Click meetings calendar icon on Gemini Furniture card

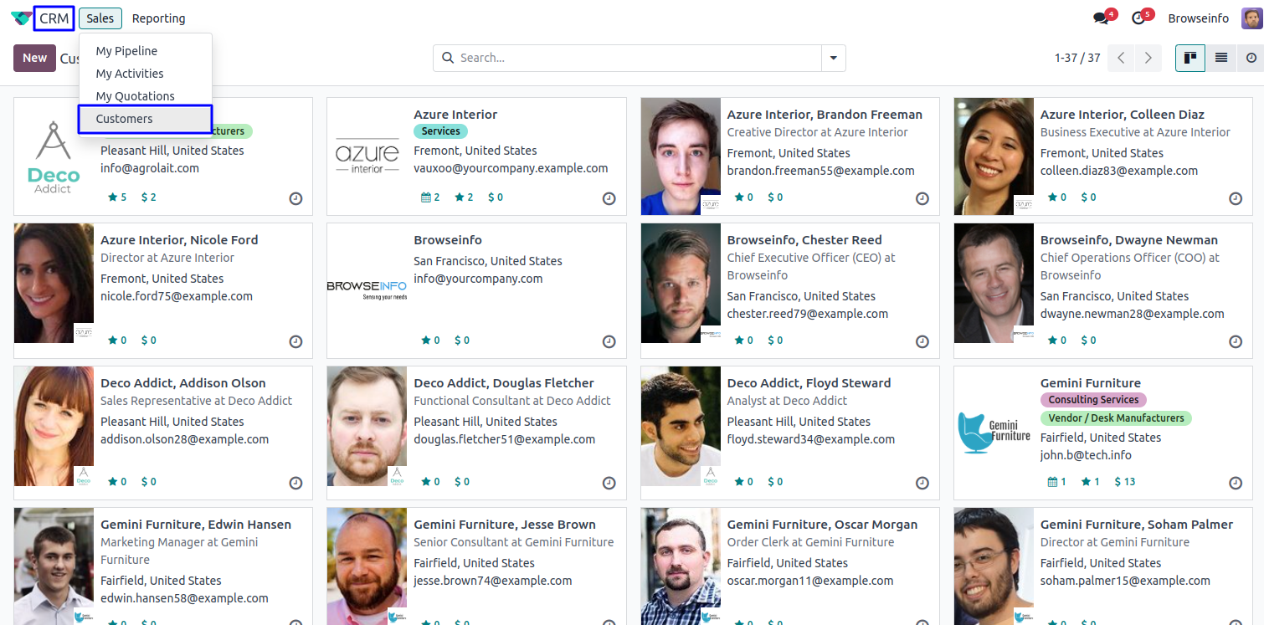pyautogui.click(x=1052, y=482)
